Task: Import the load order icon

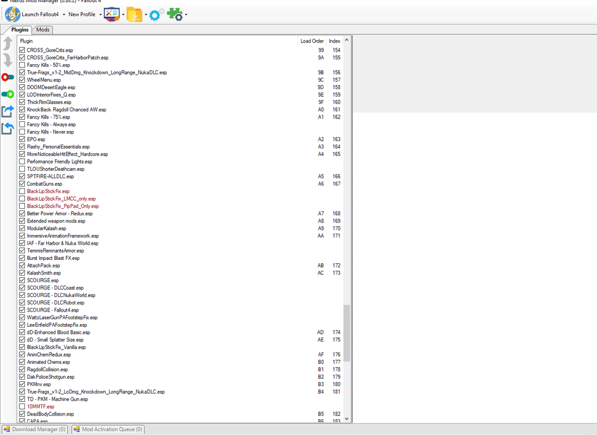Action: (8, 128)
